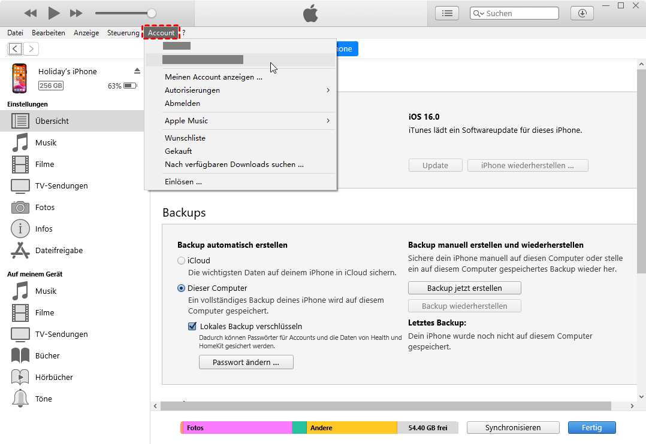Open the Bearbeiten menu

click(48, 32)
